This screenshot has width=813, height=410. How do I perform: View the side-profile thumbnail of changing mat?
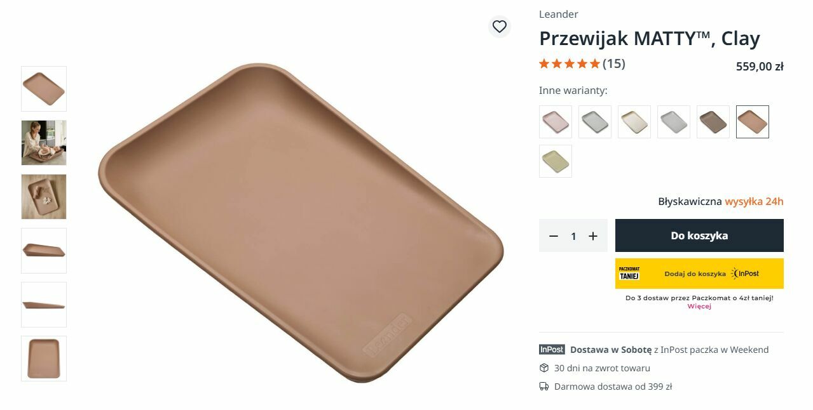(44, 305)
